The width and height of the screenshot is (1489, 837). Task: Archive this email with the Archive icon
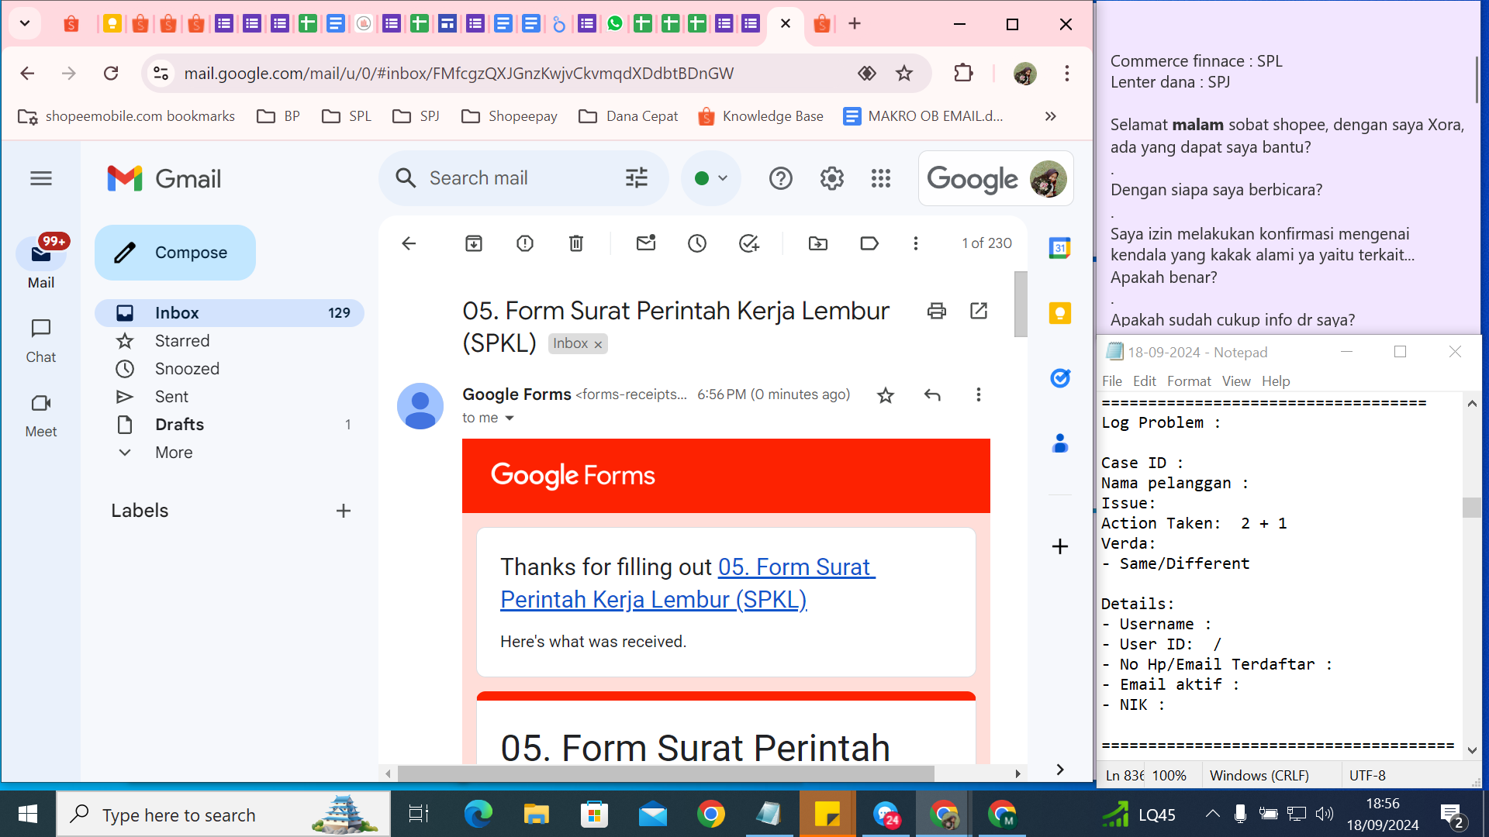[473, 243]
